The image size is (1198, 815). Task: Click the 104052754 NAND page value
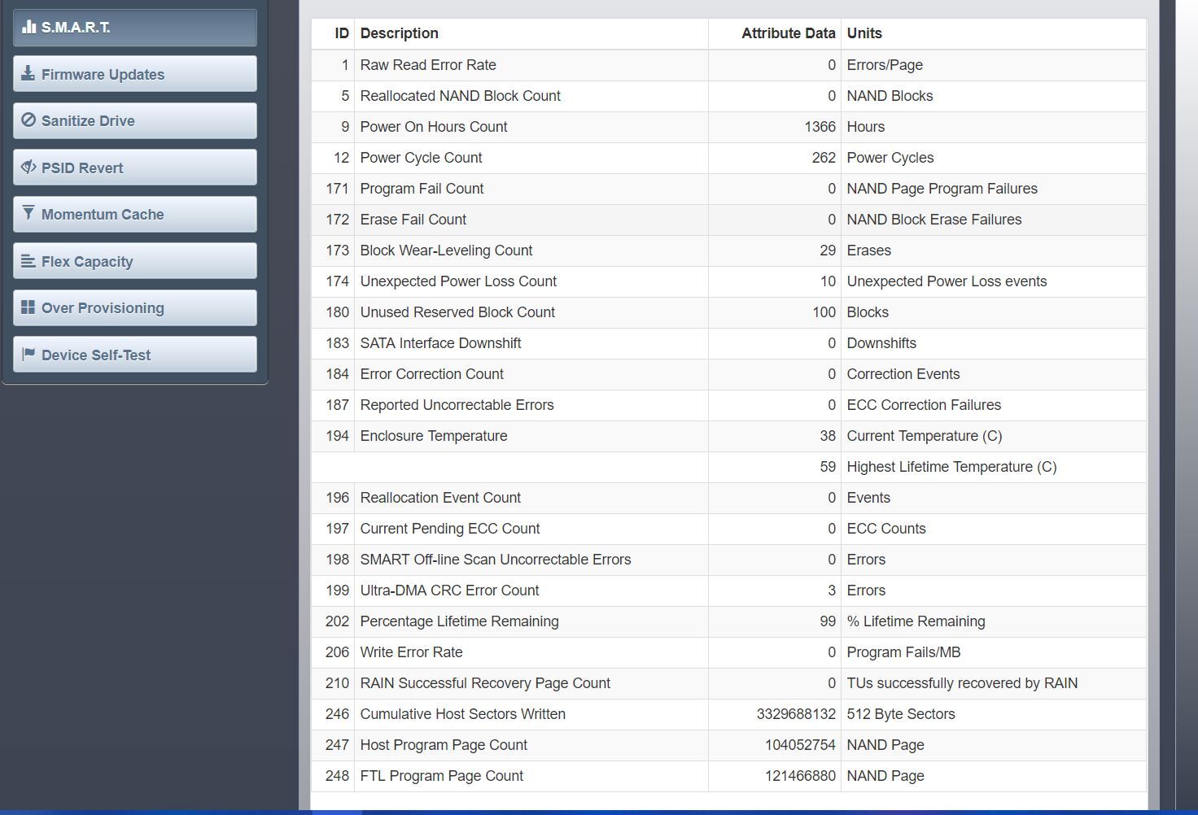click(800, 745)
